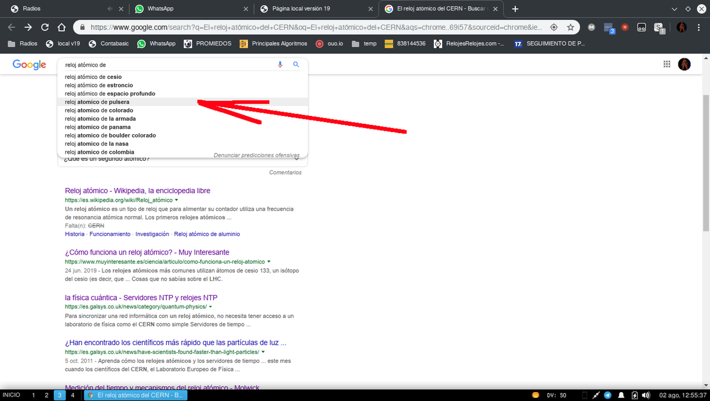Click the browser forward arrow
Viewport: 710px width, 401px height.
pos(28,27)
